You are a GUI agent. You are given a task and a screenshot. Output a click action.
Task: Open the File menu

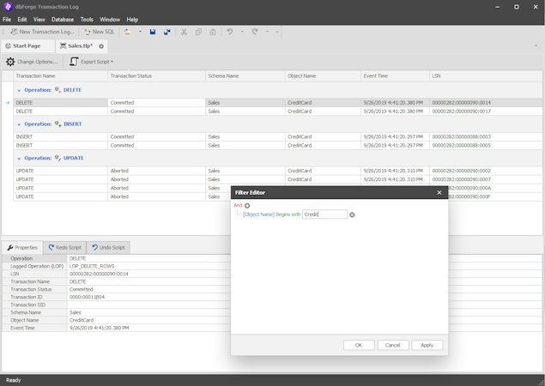7,20
